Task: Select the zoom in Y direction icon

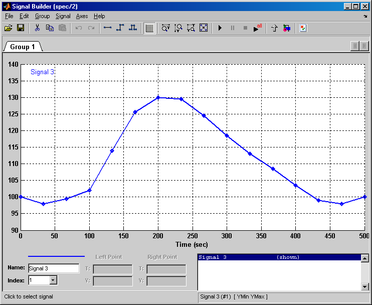Action: pyautogui.click(x=178, y=28)
